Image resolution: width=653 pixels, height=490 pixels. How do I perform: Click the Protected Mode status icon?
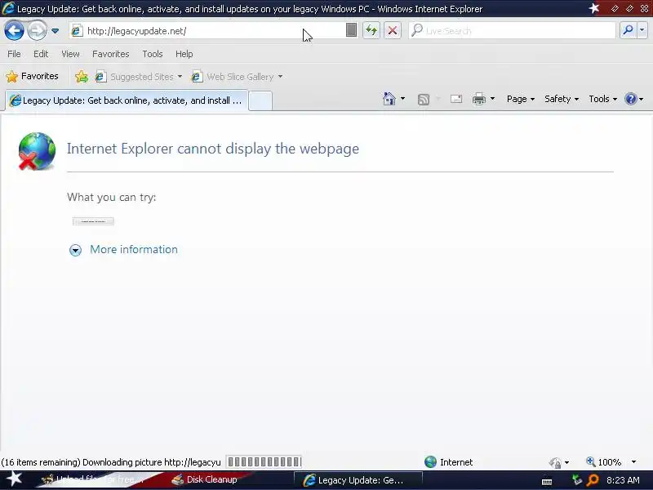(555, 462)
